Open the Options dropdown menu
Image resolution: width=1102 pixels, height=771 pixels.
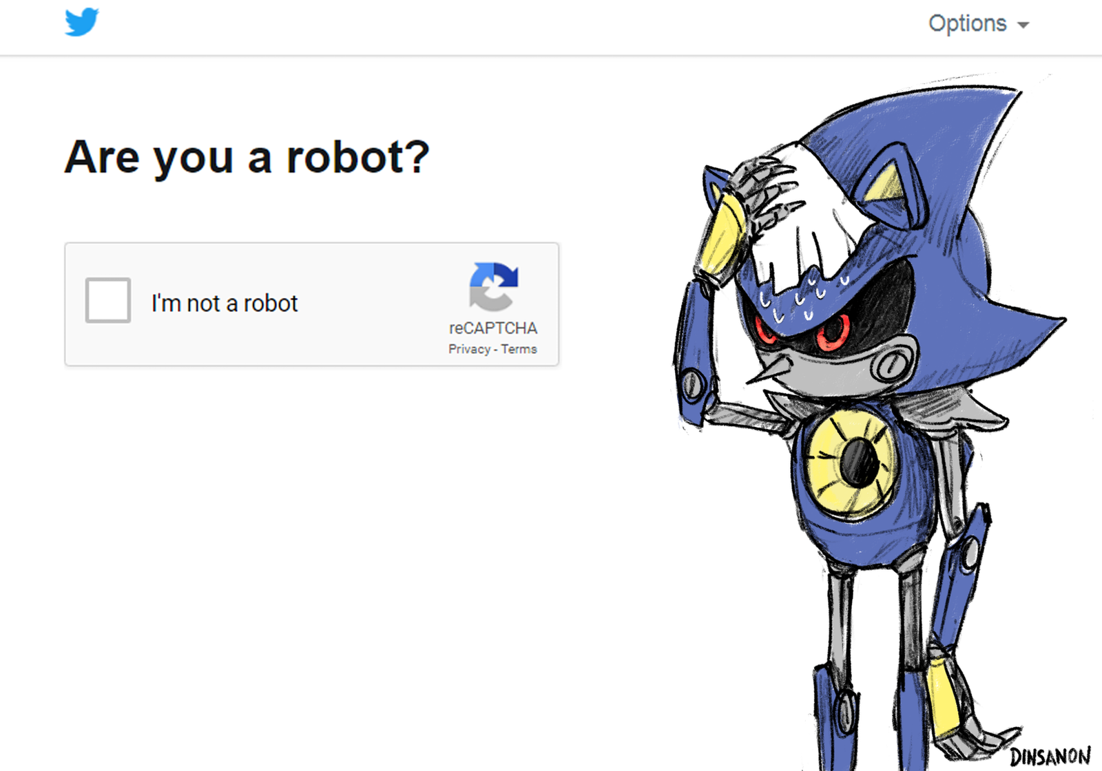[x=978, y=24]
